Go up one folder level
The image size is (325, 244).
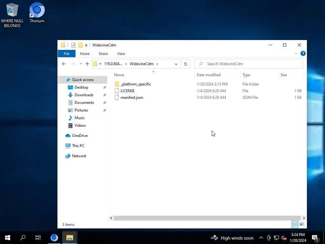(x=87, y=64)
